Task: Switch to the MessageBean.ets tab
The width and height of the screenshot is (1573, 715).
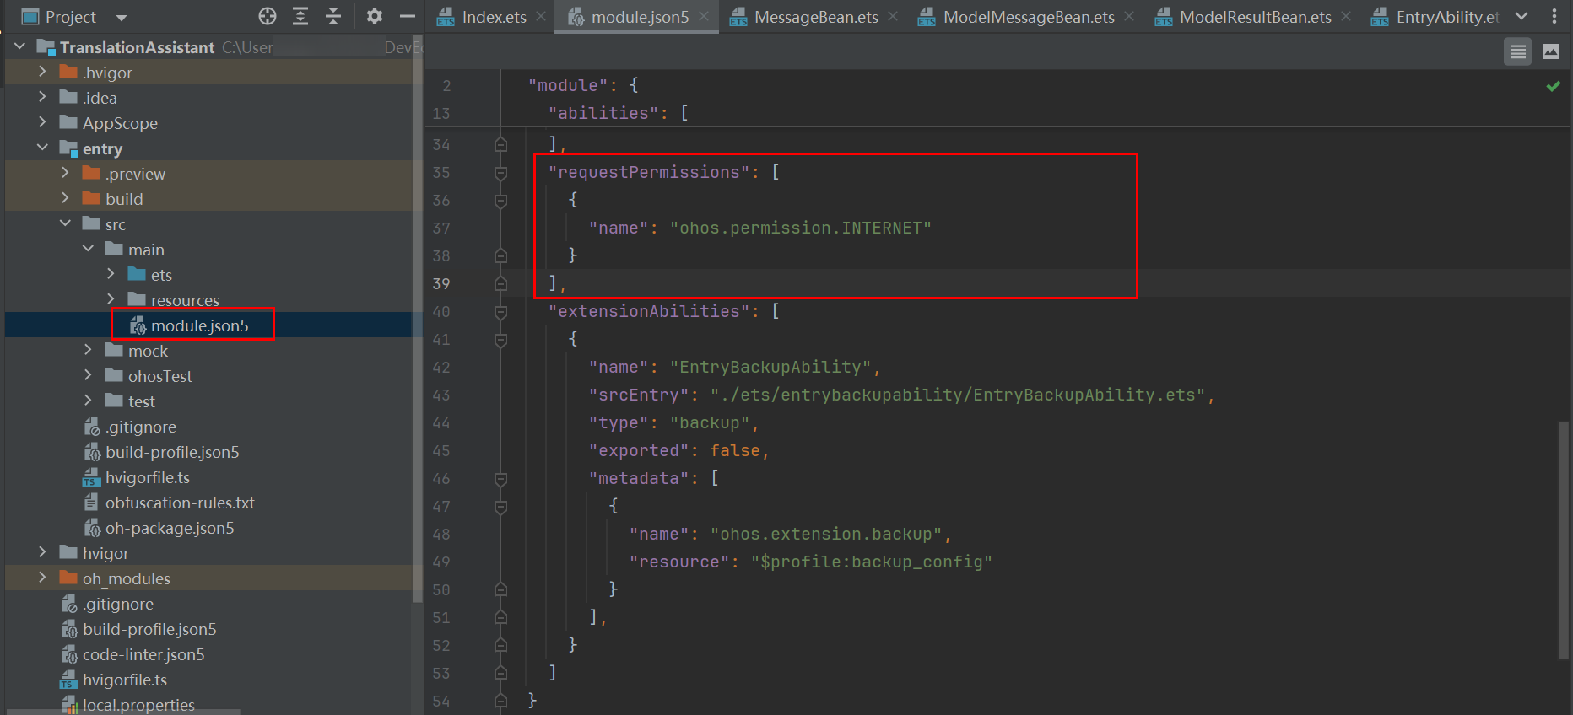Action: 815,17
